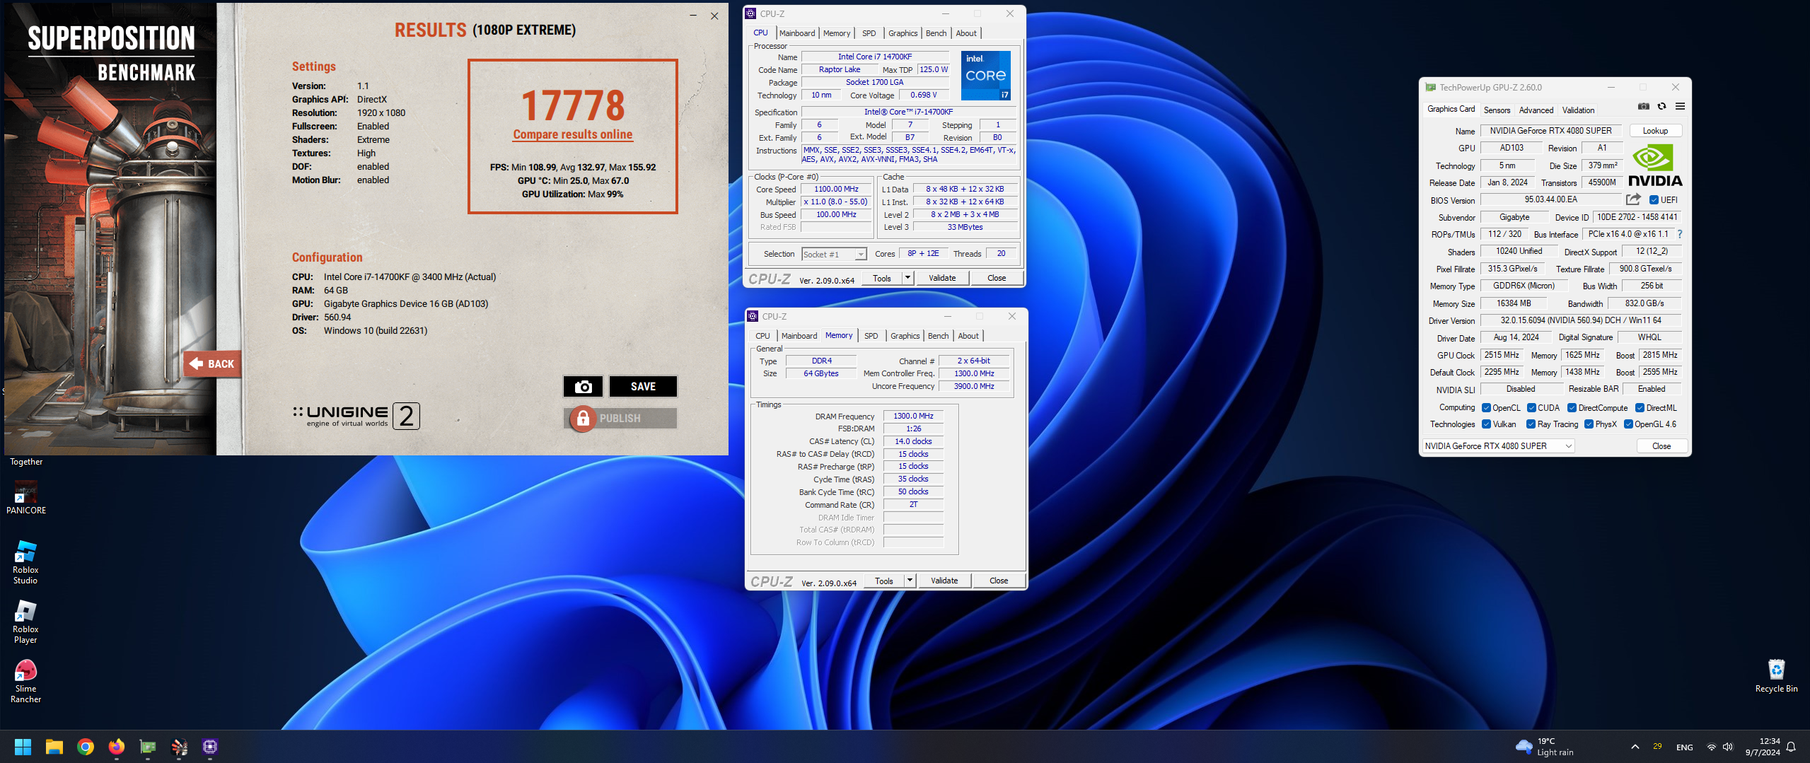
Task: Open File Explorer from the taskbar
Action: tap(54, 747)
